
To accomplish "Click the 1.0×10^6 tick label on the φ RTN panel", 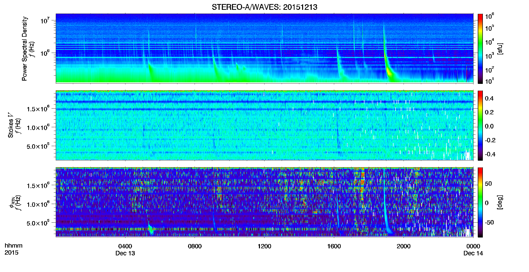I will pyautogui.click(x=38, y=204).
